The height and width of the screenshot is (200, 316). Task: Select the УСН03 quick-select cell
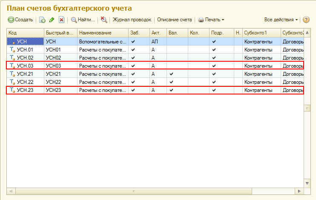(60, 66)
